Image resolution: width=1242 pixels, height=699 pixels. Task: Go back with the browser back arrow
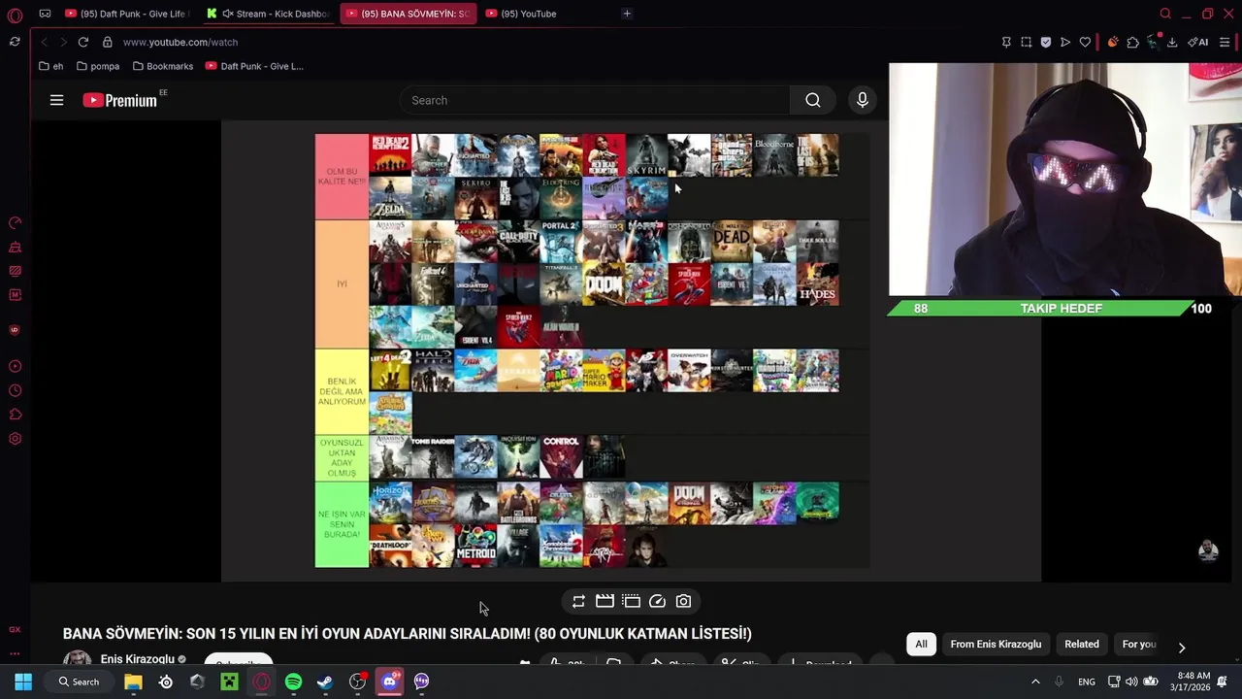click(x=44, y=42)
